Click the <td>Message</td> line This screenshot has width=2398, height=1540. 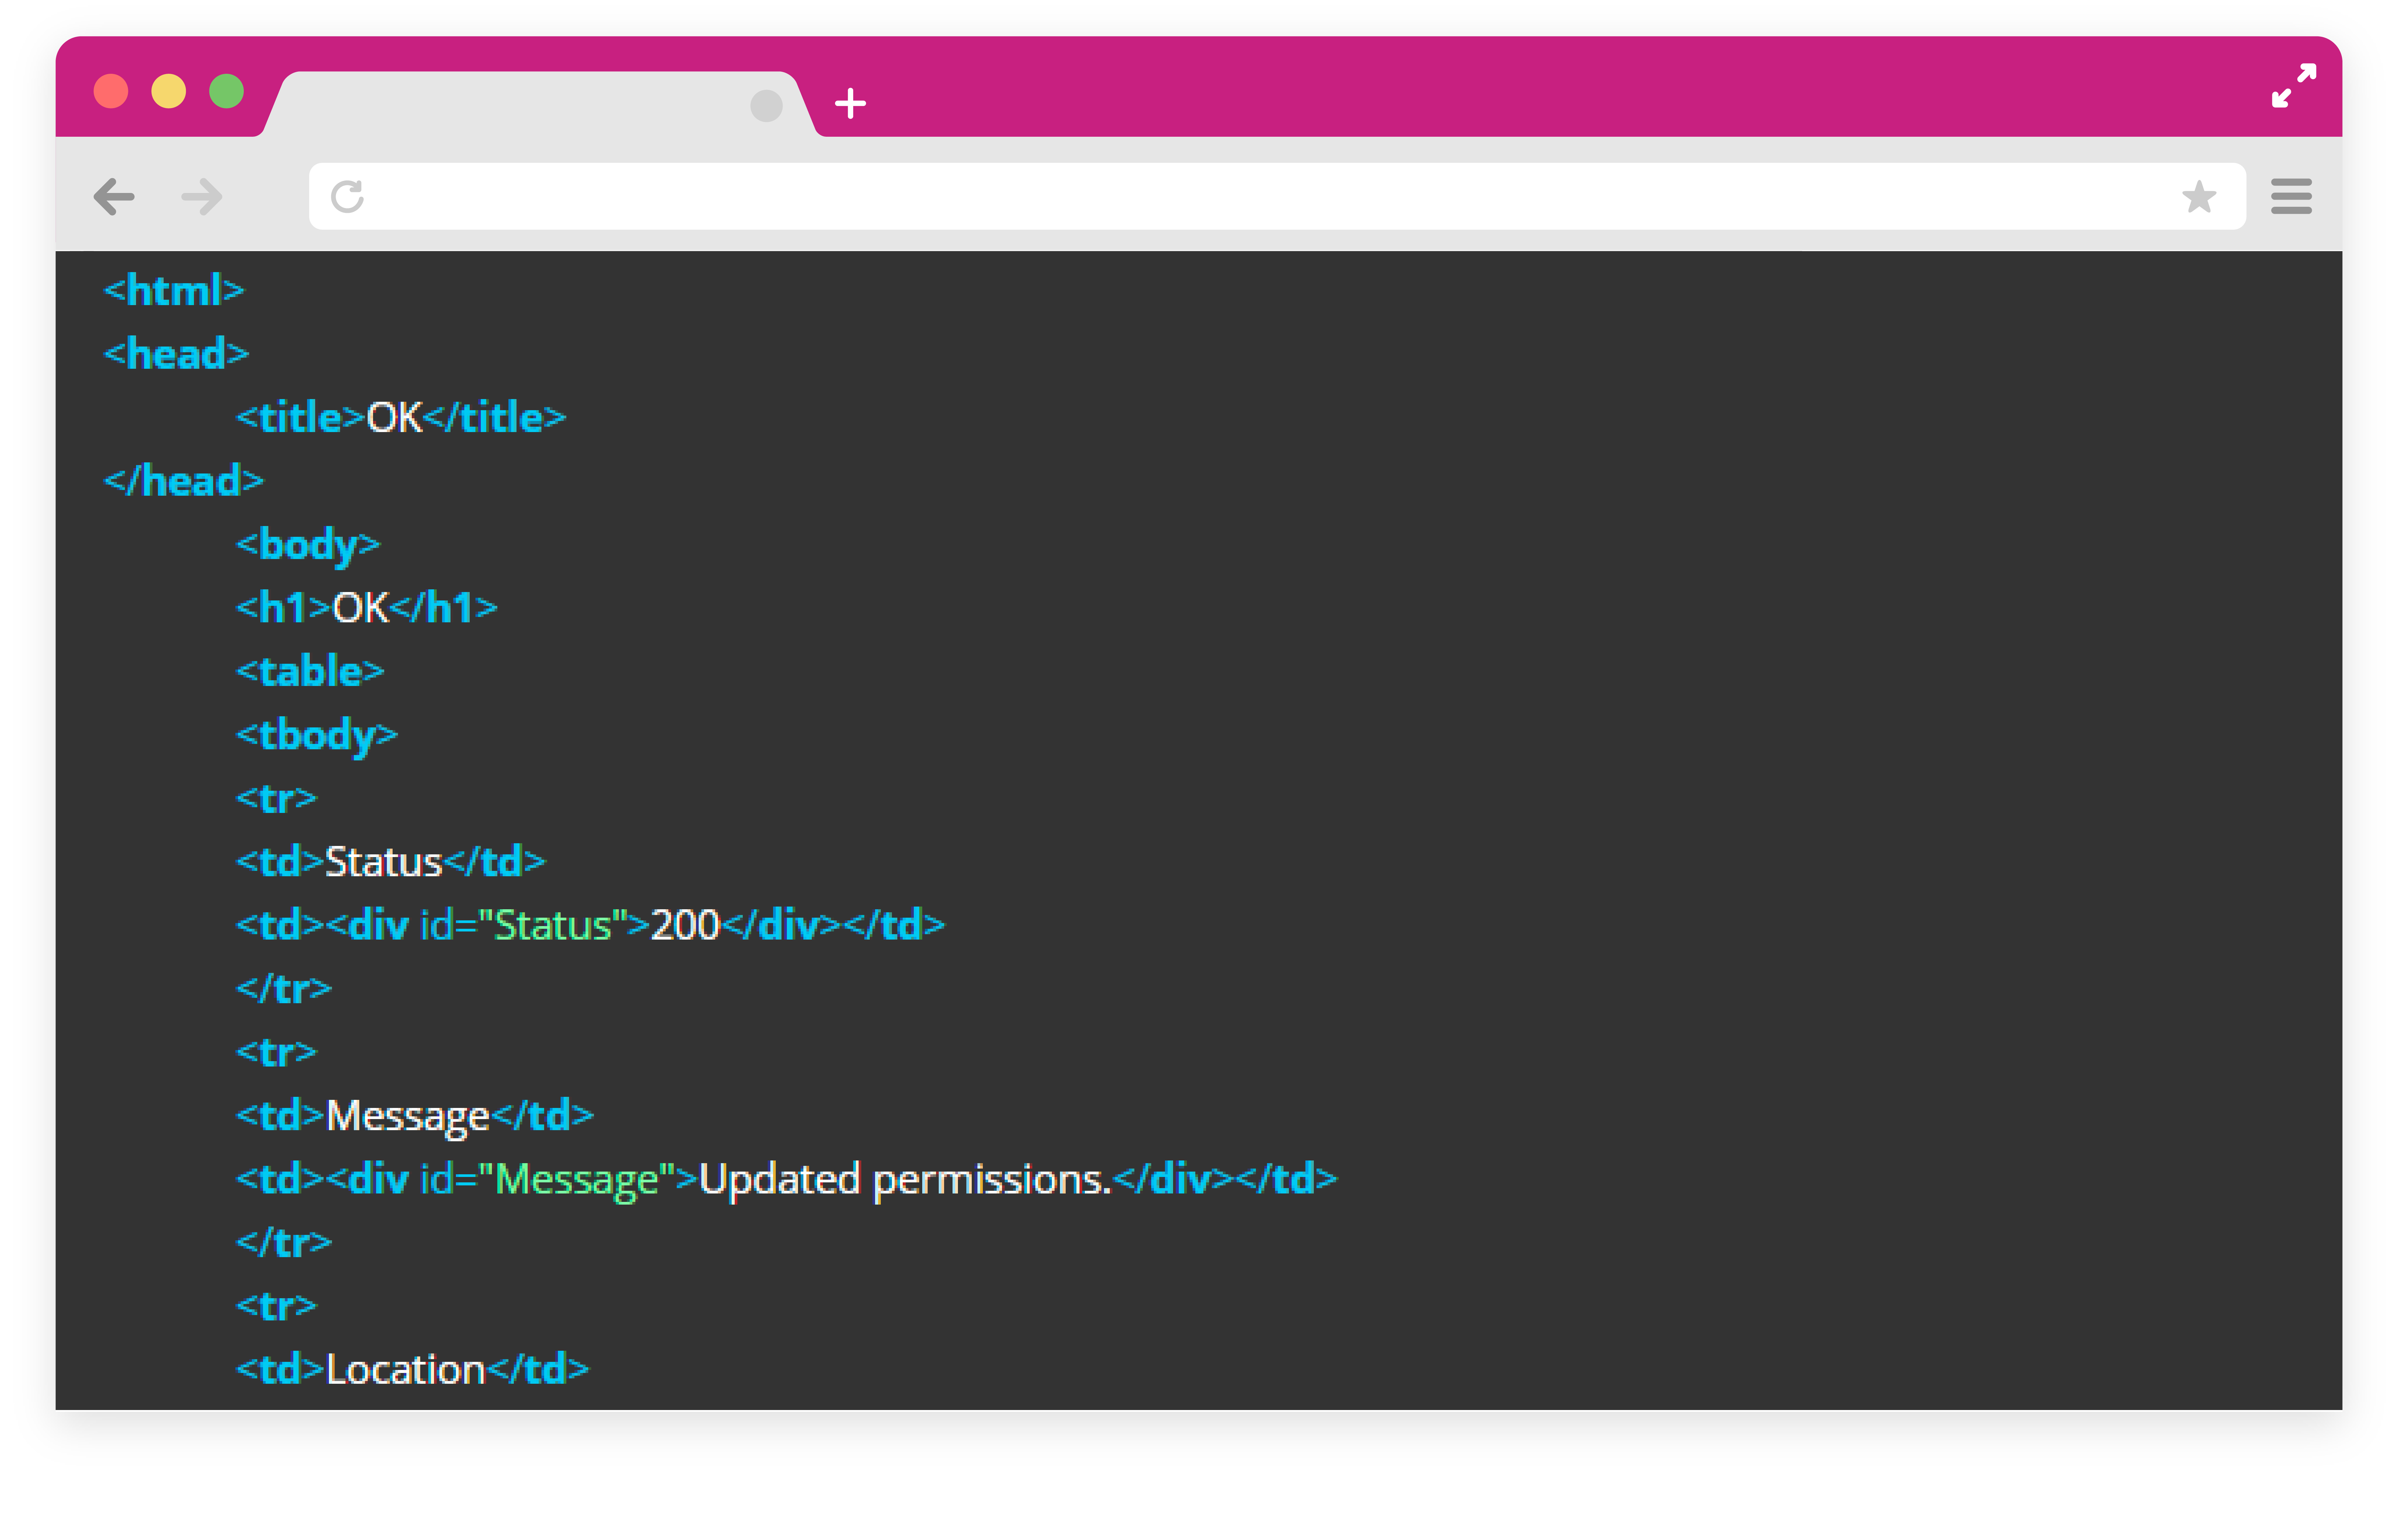[415, 1117]
